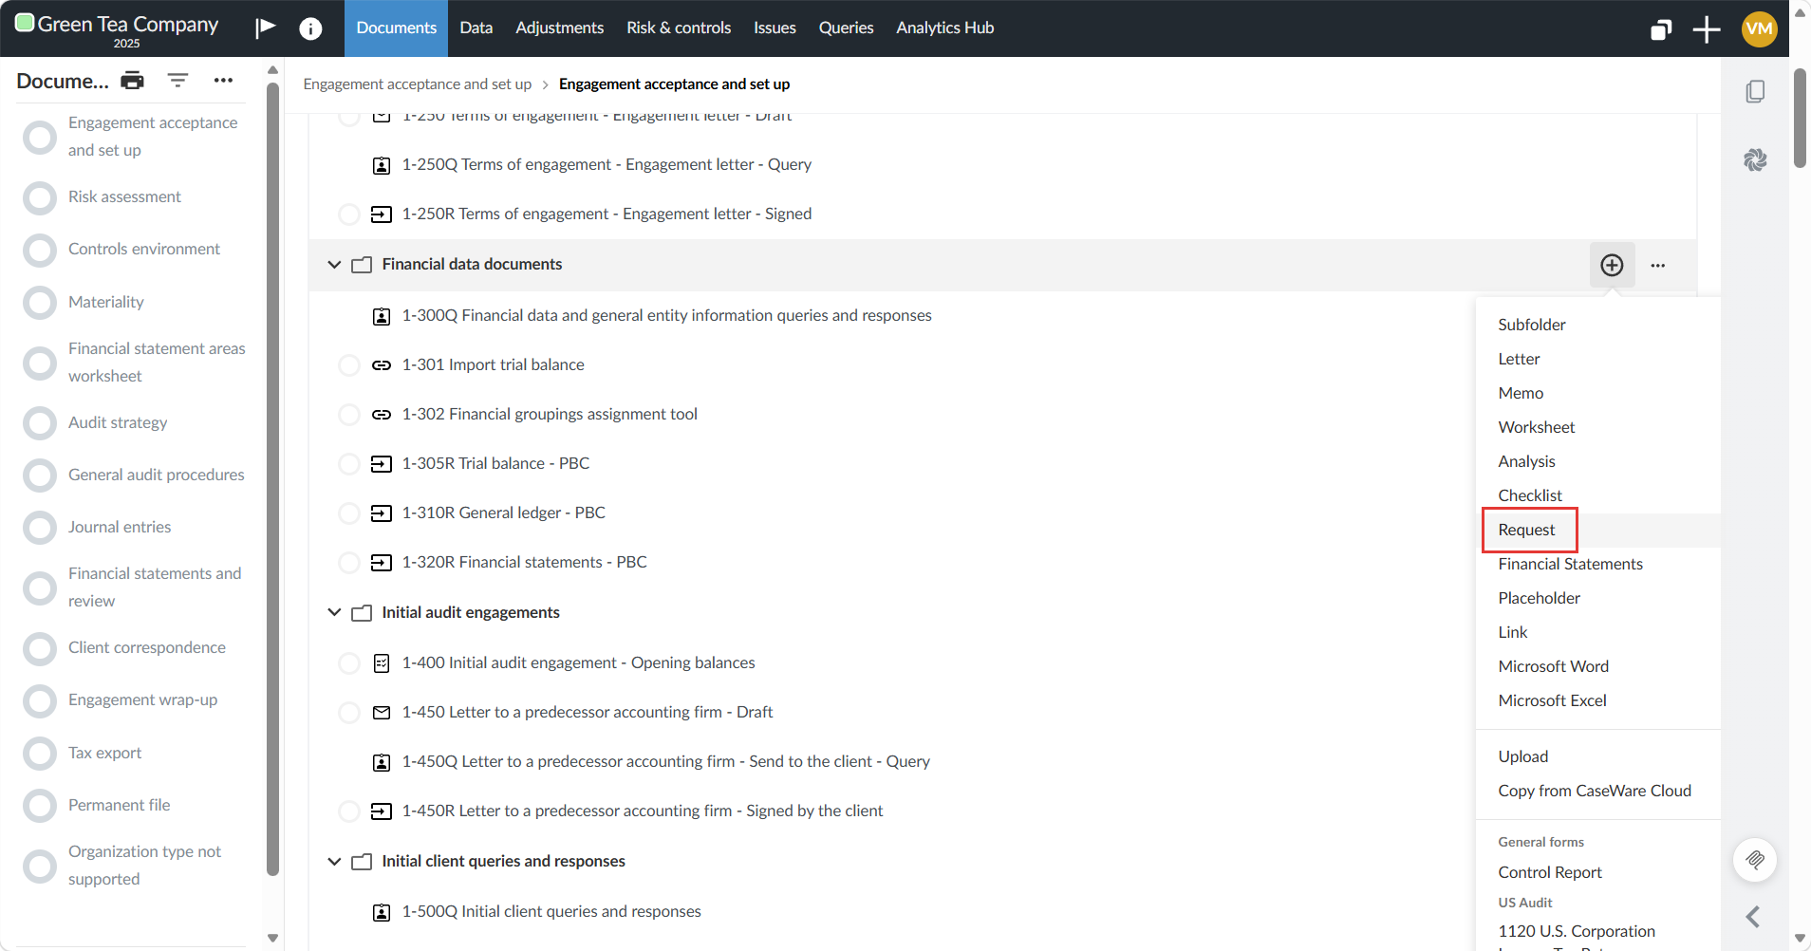Click the Green Tea Company logo
Image resolution: width=1811 pixels, height=951 pixels.
(25, 23)
